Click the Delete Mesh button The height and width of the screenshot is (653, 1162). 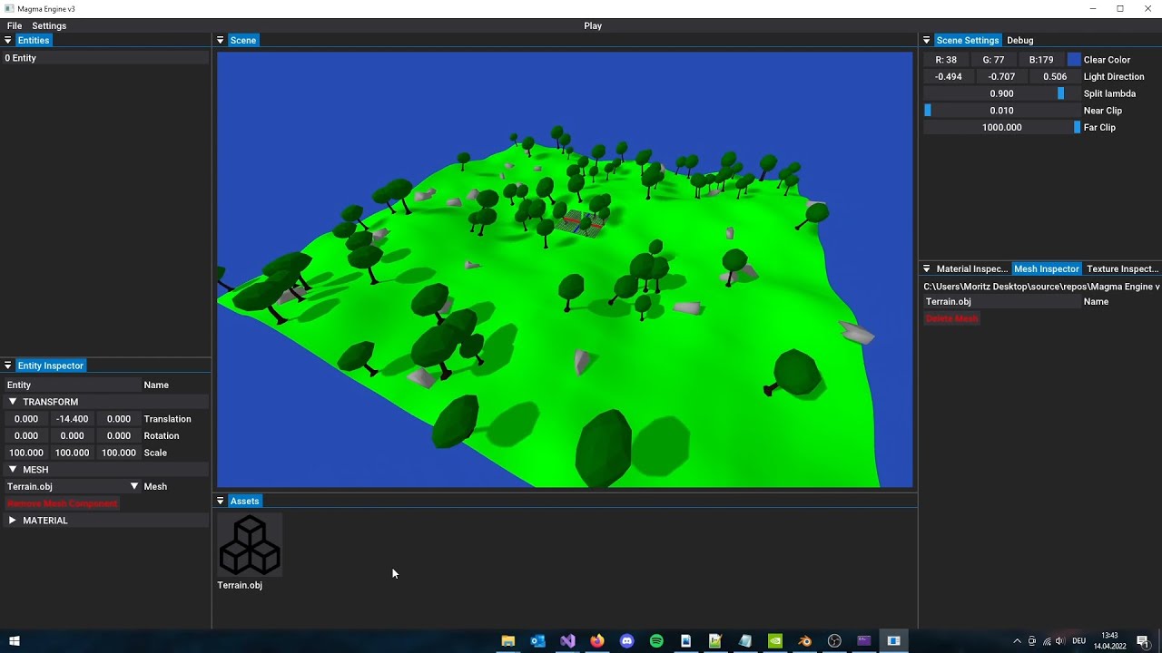coord(951,318)
